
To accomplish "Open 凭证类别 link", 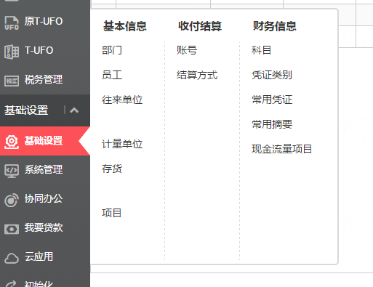I will 272,75.
